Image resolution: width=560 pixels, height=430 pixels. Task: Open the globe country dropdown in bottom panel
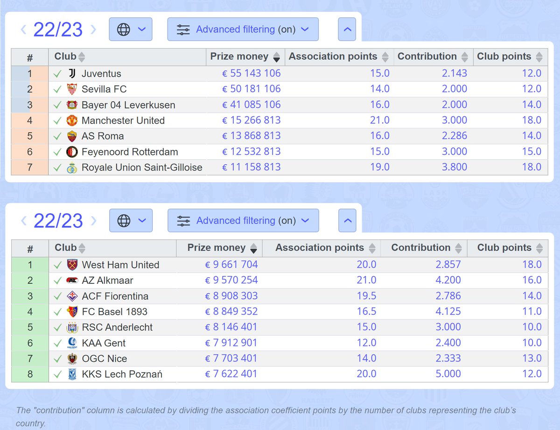130,221
